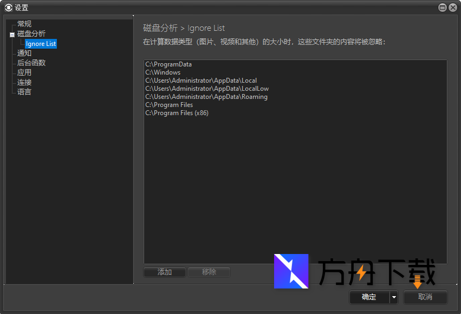The width and height of the screenshot is (461, 314).
Task: Select the 应用 settings entry
Action: (x=24, y=72)
